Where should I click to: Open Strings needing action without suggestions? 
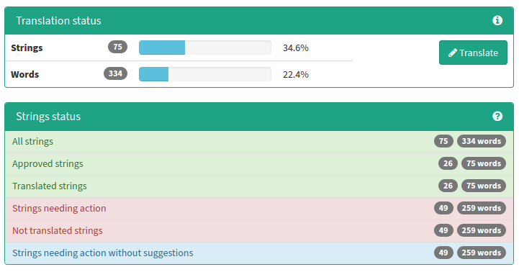tap(103, 253)
